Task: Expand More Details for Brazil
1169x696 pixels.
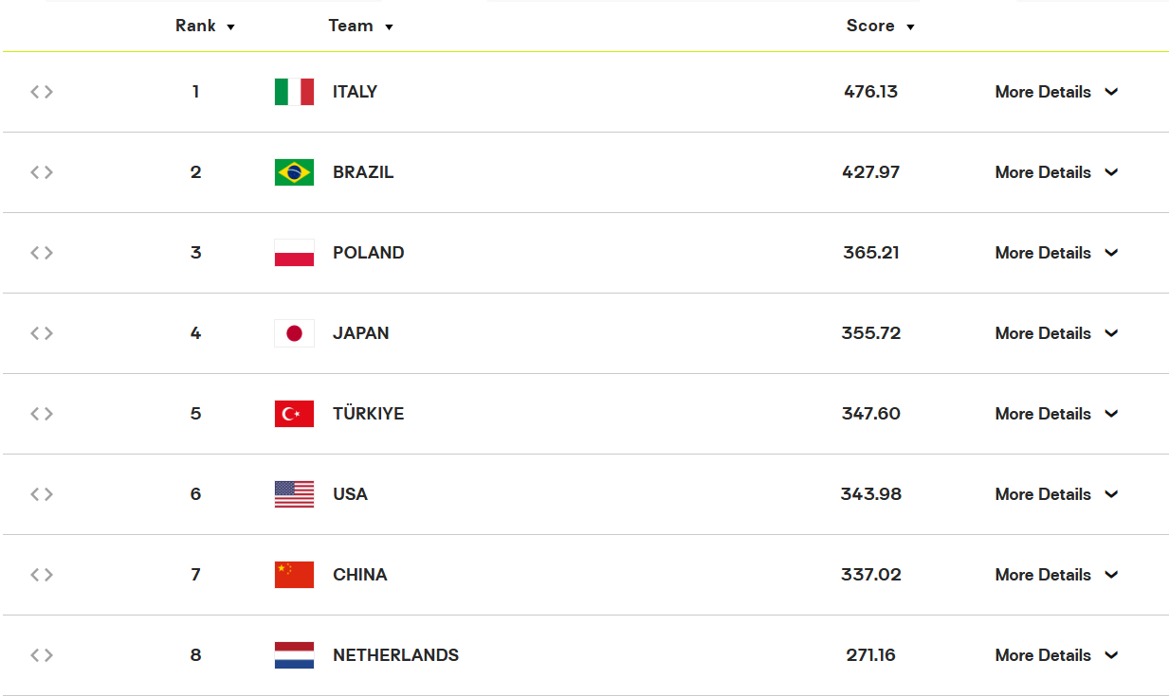Action: 1056,172
